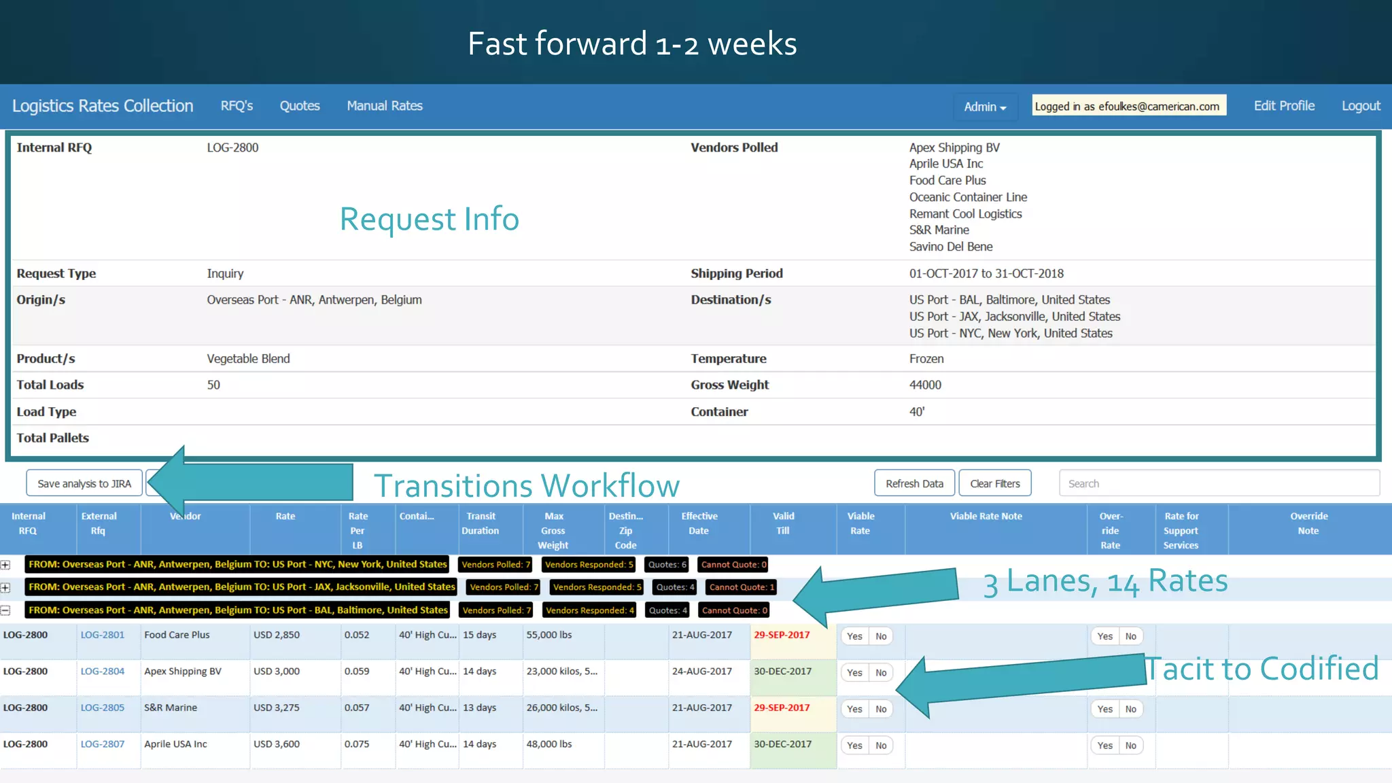Screen dimensions: 1392x783
Task: Click the logged-in email label efoulkes@camerican.com
Action: pyautogui.click(x=1129, y=106)
